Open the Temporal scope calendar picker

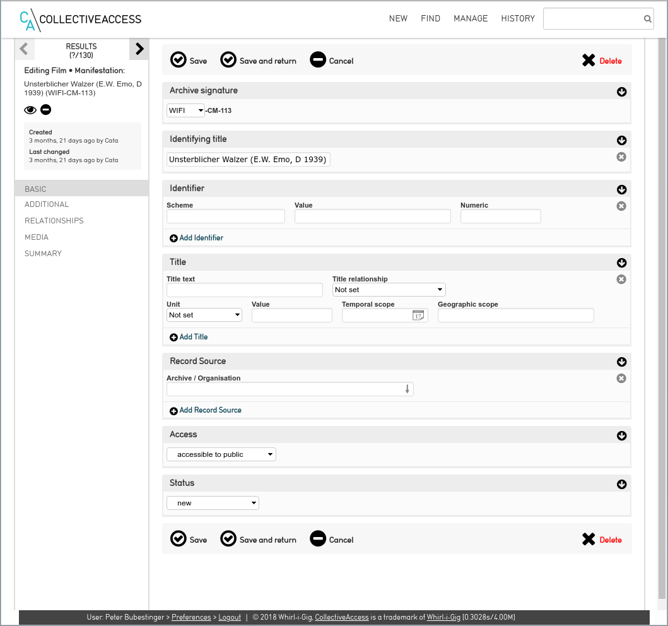pyautogui.click(x=418, y=316)
